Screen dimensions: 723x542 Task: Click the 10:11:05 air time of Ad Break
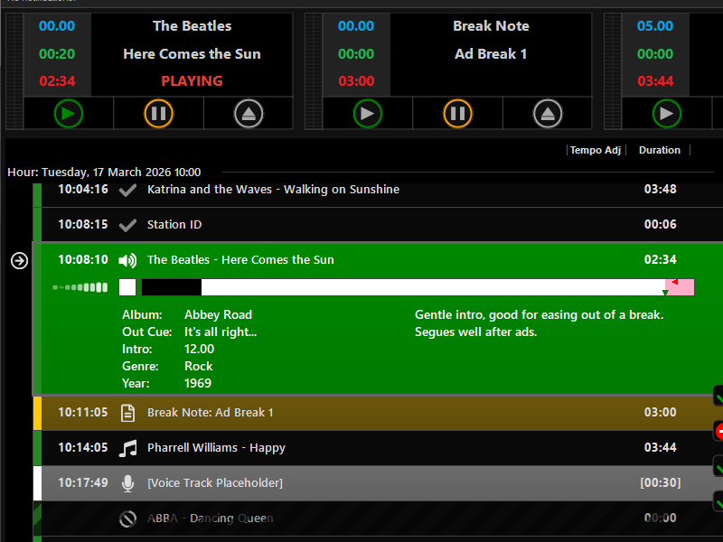point(83,413)
